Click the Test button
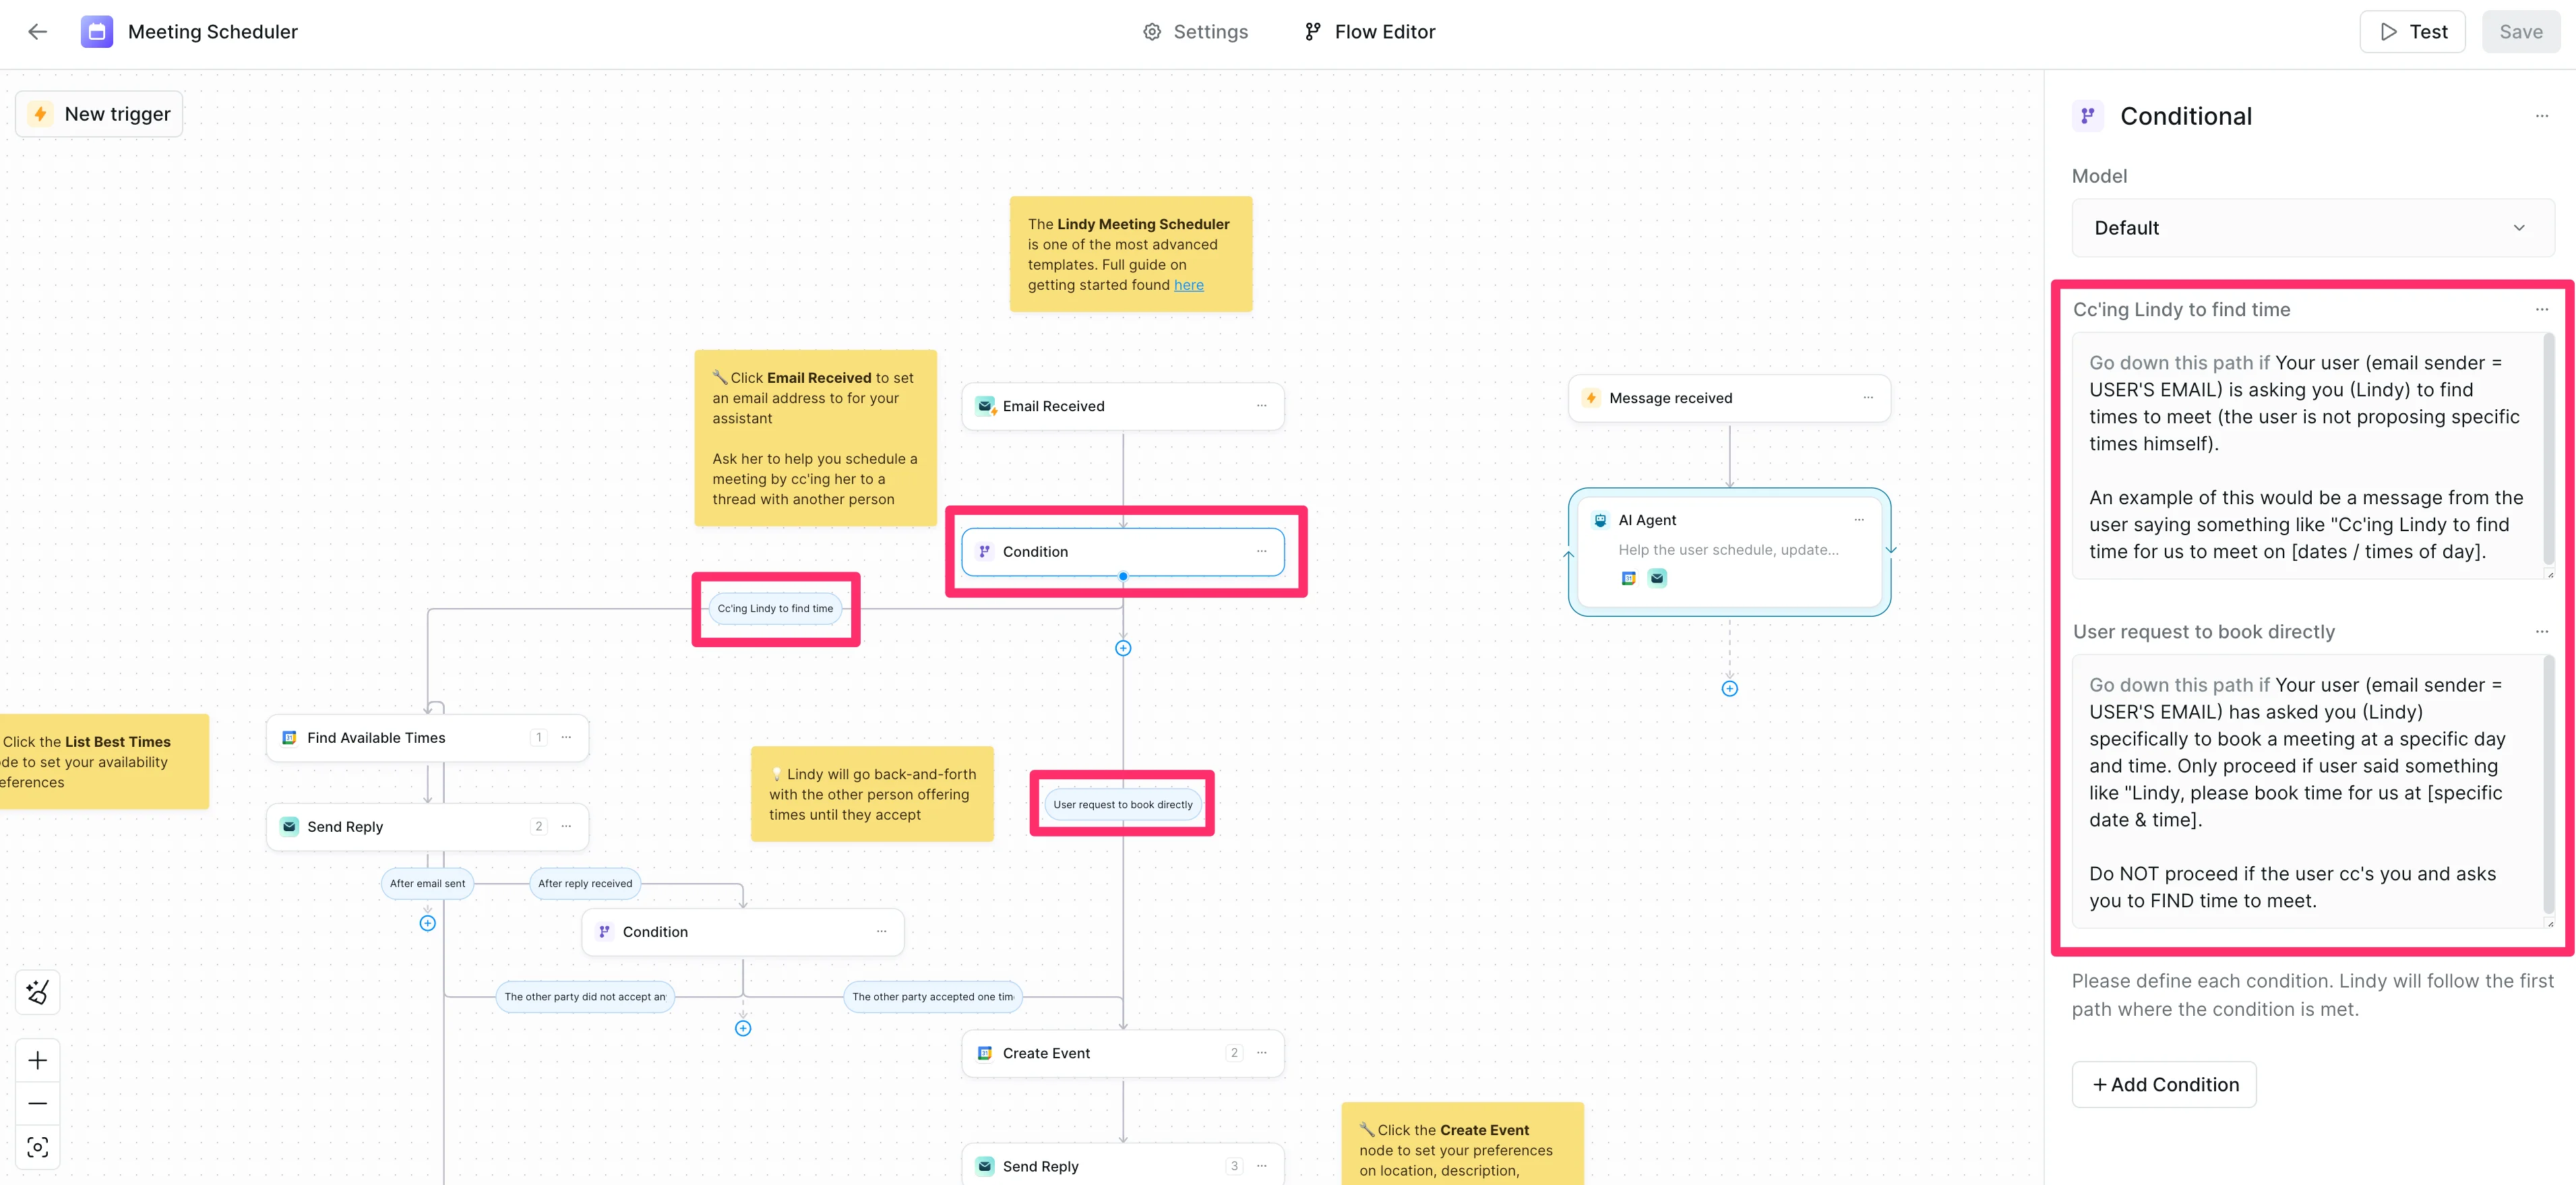This screenshot has width=2576, height=1185. click(2412, 32)
